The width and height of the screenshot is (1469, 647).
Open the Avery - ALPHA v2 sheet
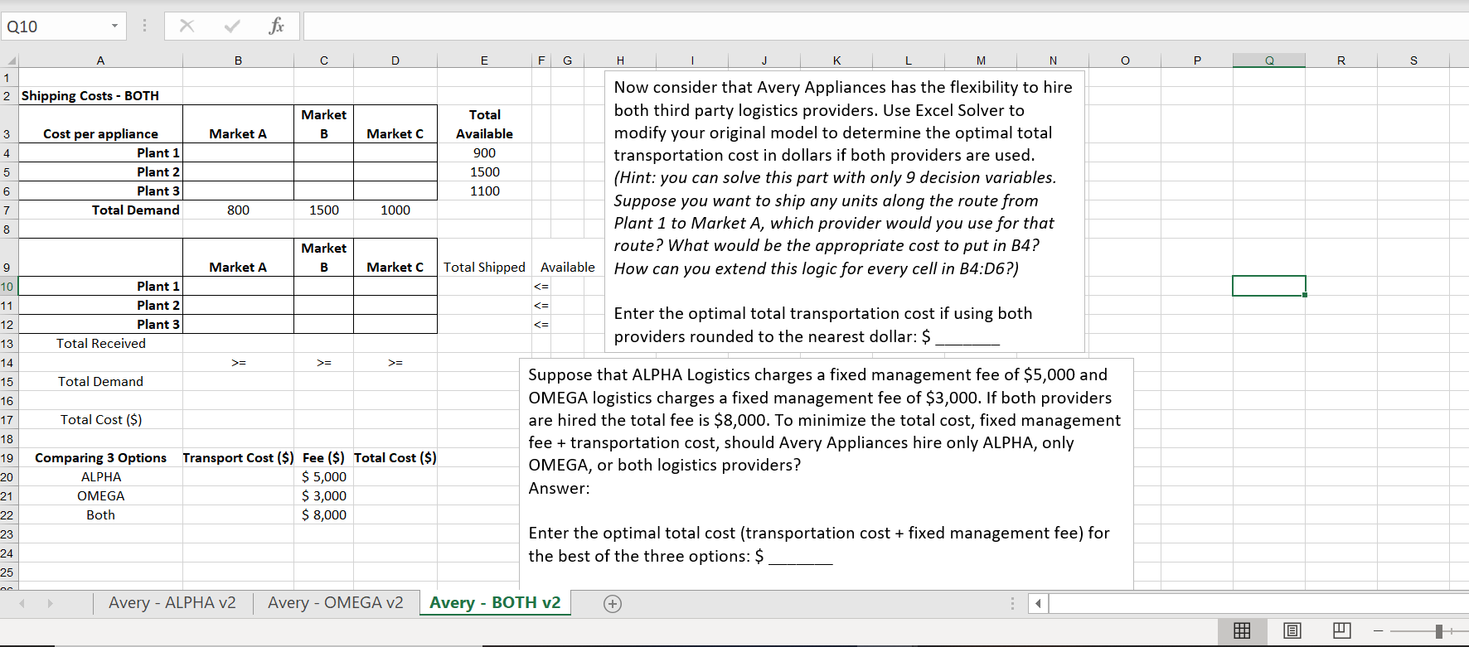click(172, 603)
